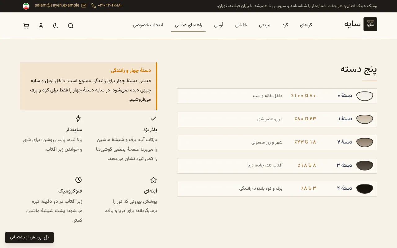This screenshot has width=397, height=248.
Task: Open the user account icon
Action: coord(41,26)
